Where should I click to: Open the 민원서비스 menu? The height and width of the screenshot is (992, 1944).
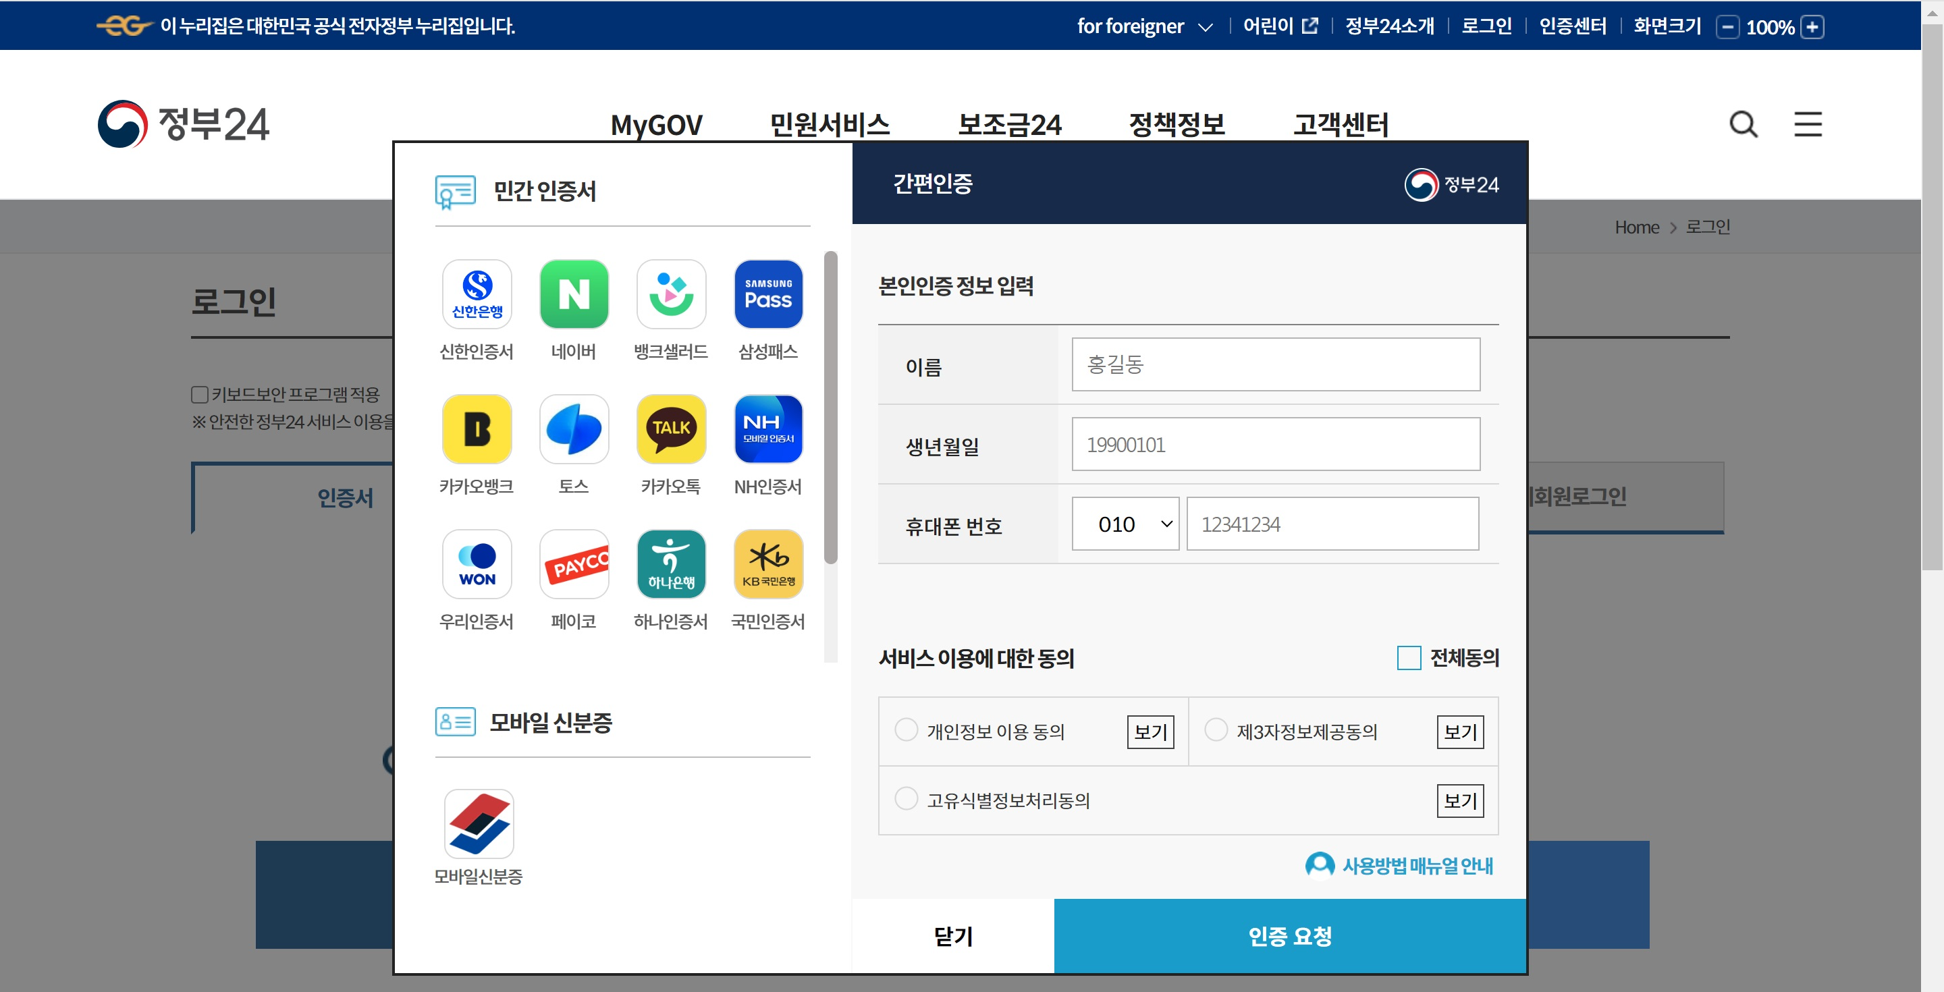[x=830, y=124]
